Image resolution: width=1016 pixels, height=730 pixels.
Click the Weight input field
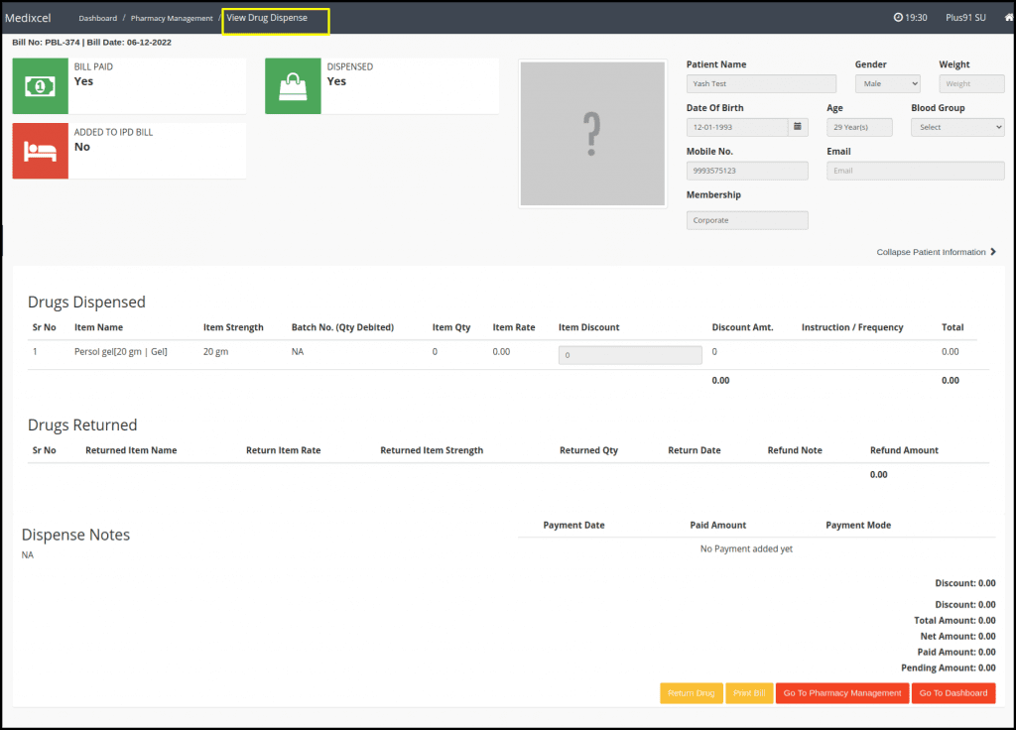(971, 83)
